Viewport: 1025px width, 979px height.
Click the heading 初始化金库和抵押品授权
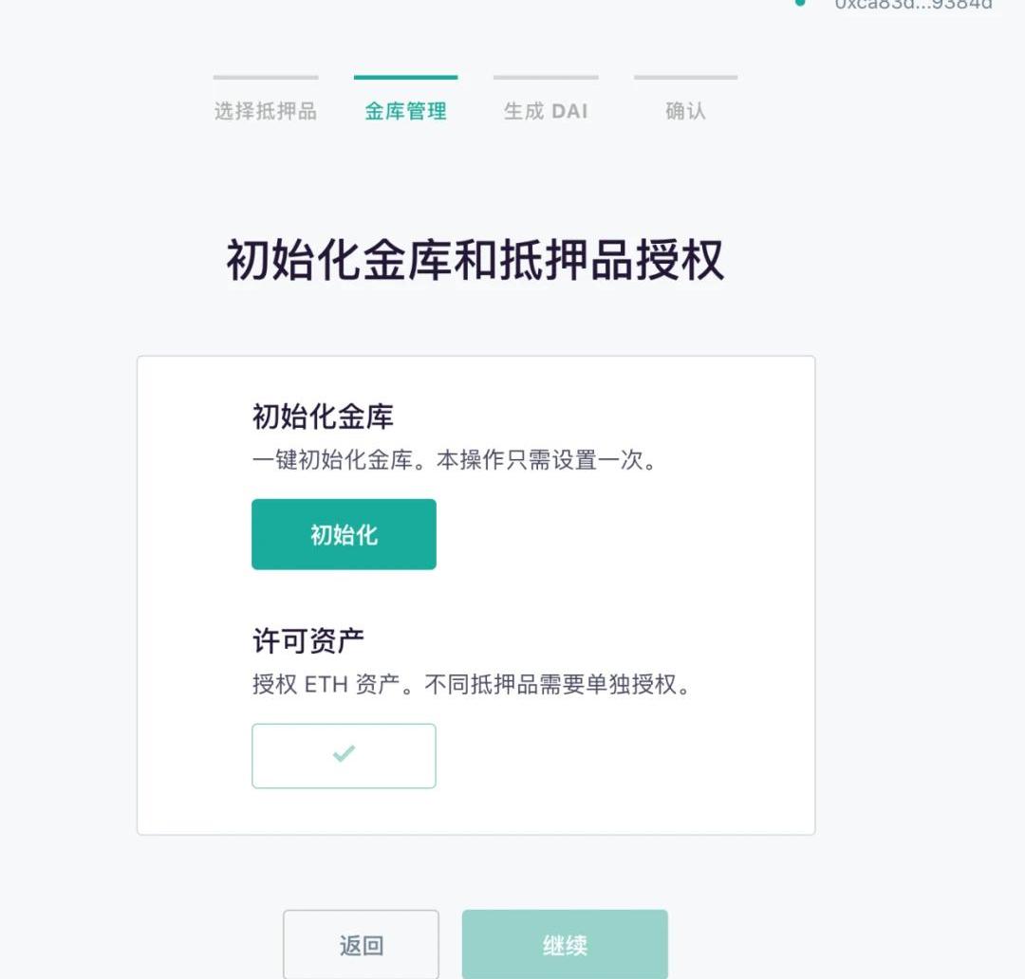(x=475, y=260)
